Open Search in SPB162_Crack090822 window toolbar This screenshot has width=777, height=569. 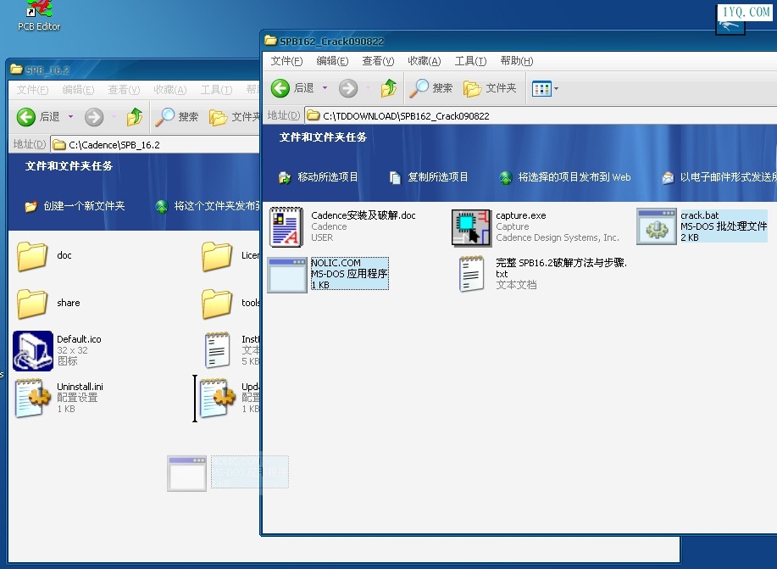[x=430, y=88]
